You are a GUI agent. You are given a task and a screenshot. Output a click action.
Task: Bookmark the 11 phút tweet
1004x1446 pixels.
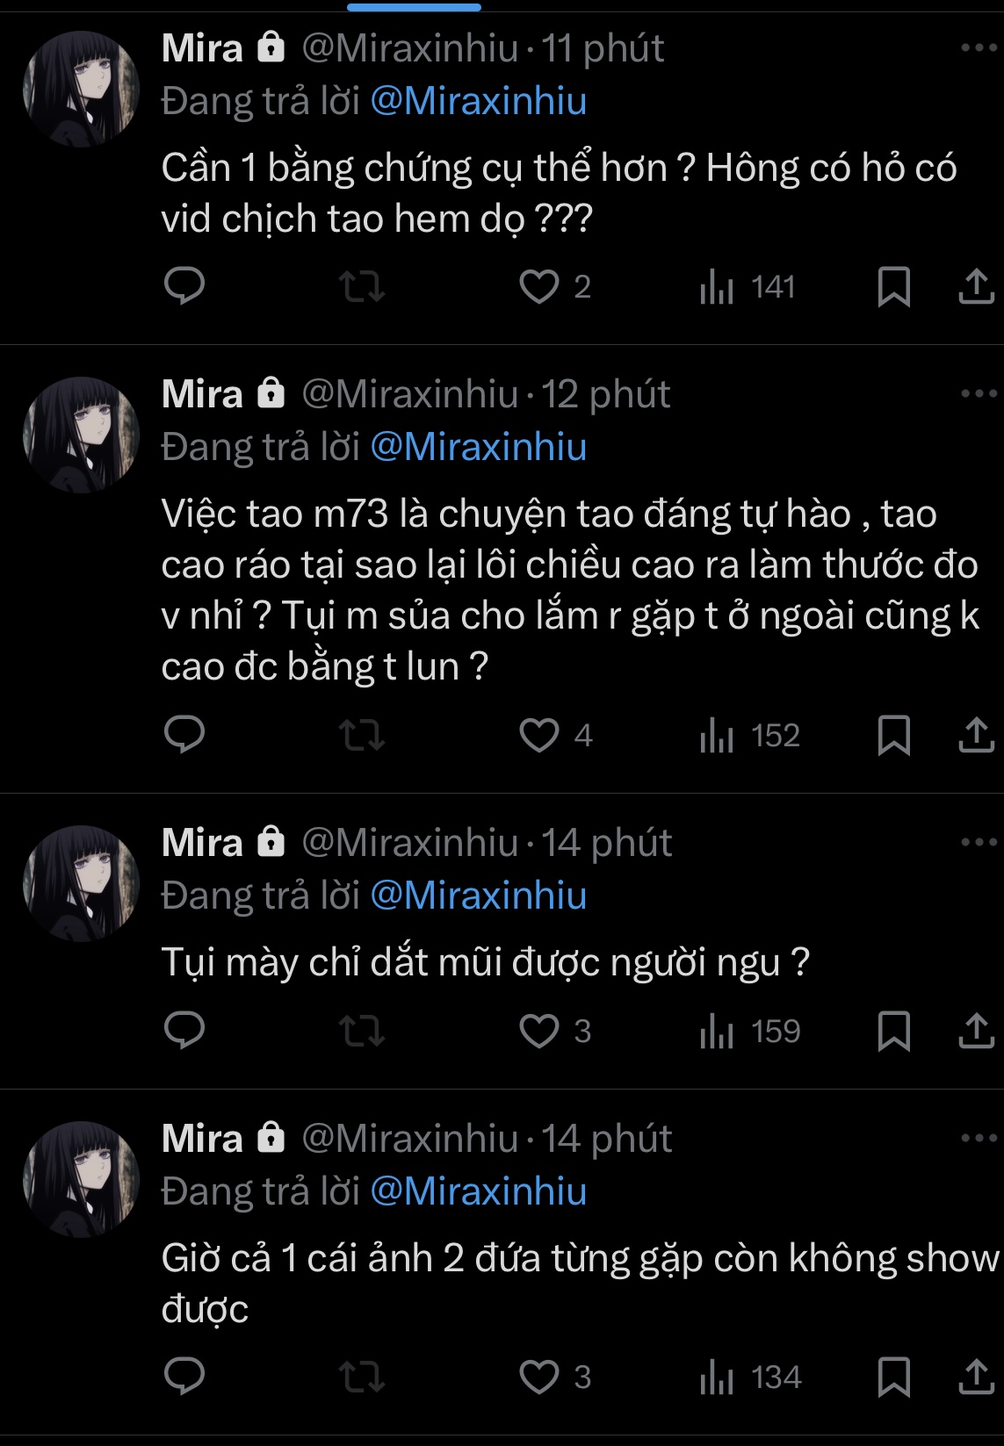point(893,286)
